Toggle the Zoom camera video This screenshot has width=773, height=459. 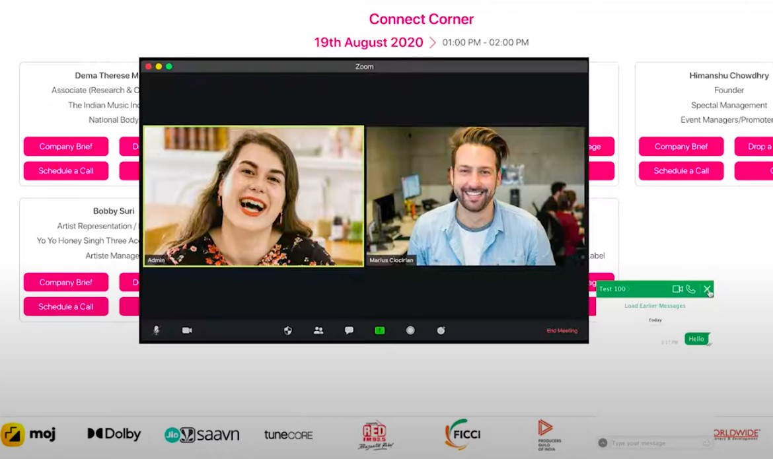pyautogui.click(x=187, y=330)
